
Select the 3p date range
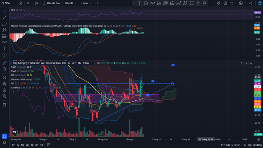(27, 145)
